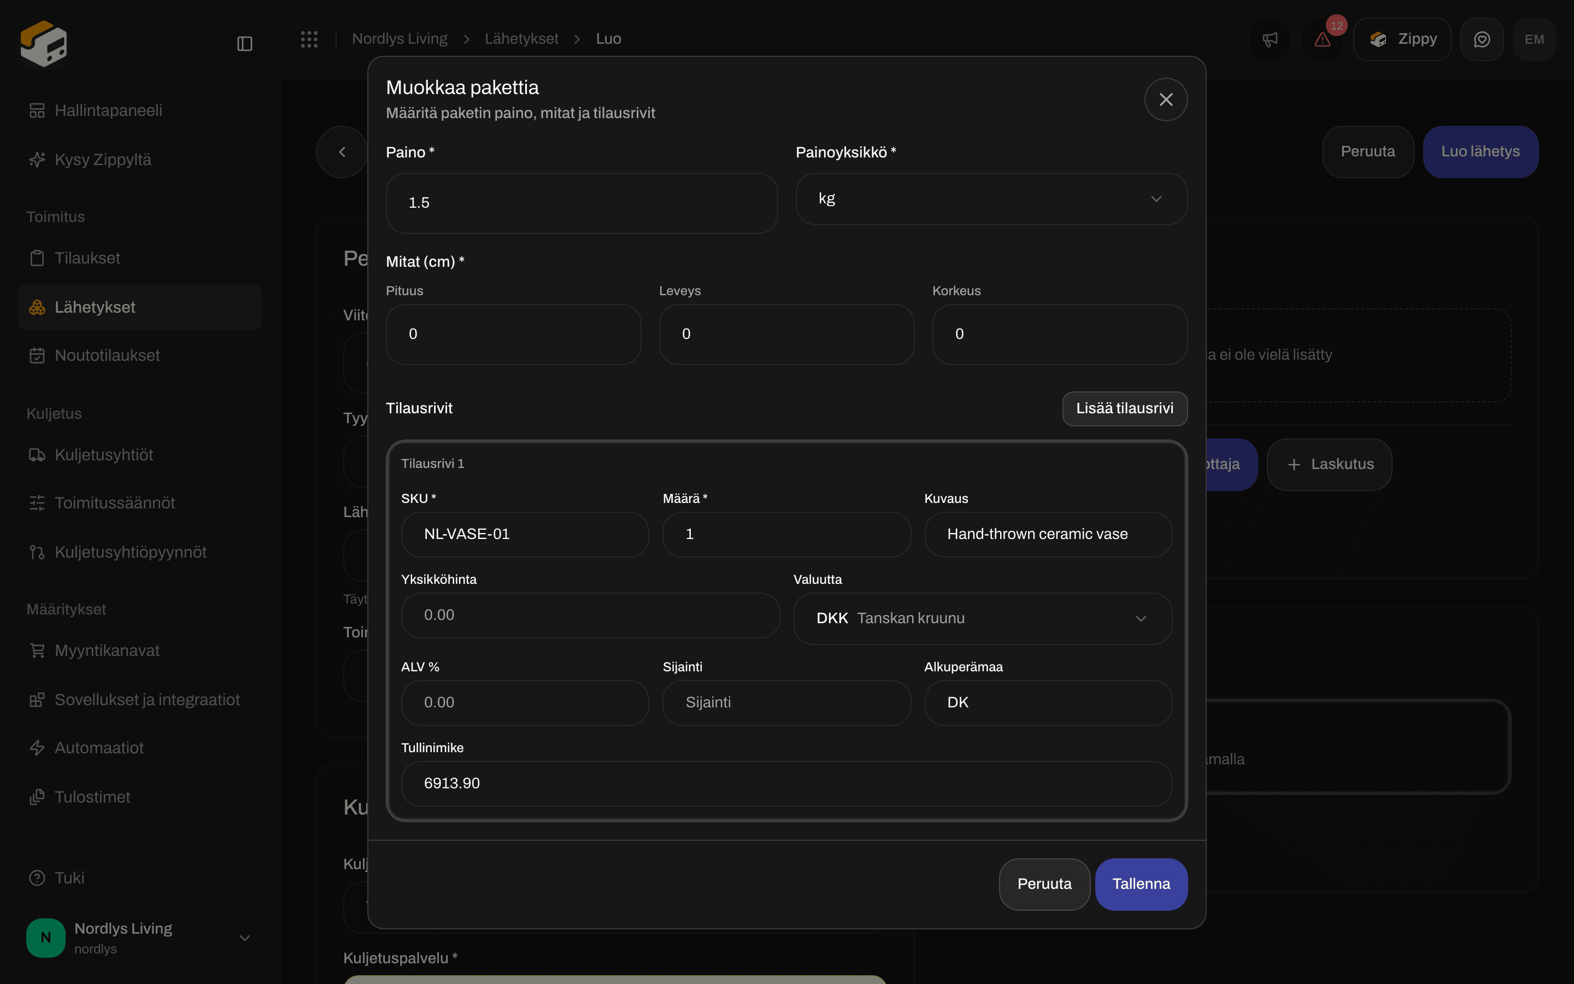
Task: Open the apps grid icon
Action: pos(309,39)
